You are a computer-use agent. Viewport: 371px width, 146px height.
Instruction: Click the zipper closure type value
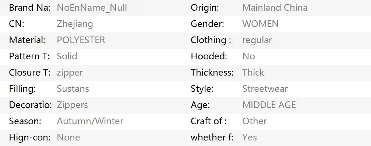70,73
